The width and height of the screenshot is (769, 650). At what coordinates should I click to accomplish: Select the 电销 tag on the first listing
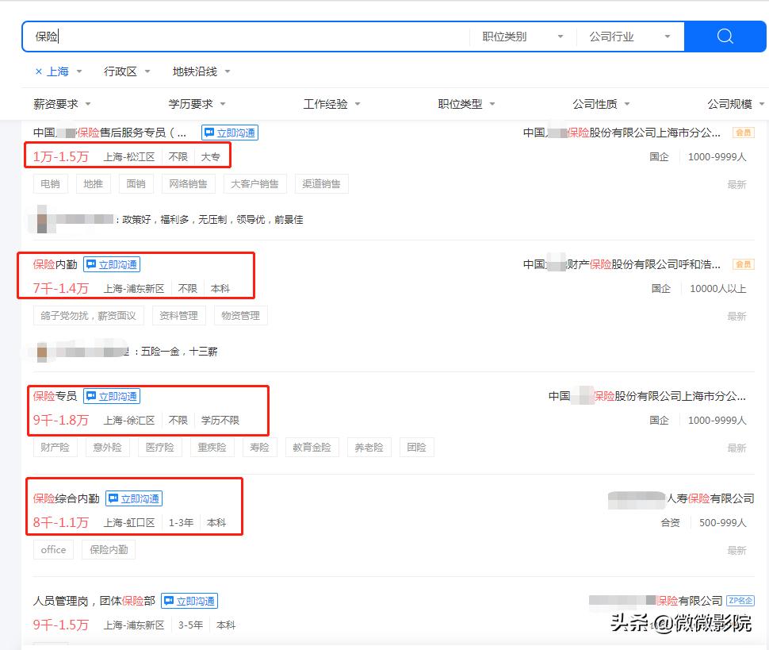pyautogui.click(x=53, y=183)
